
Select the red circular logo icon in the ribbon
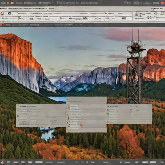click(x=2, y=14)
